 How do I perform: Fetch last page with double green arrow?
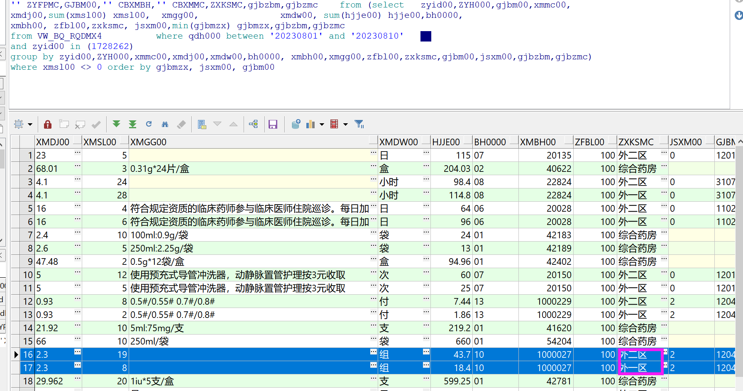132,124
